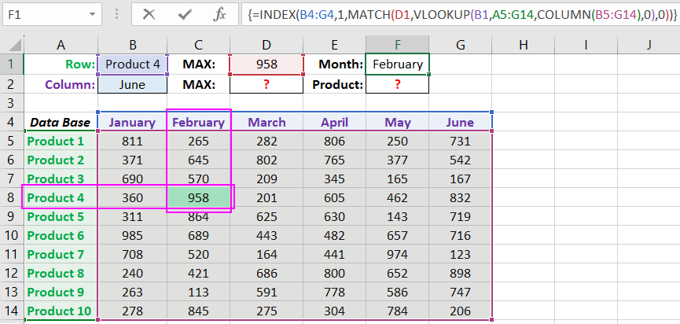The height and width of the screenshot is (324, 680).
Task: Select row 14 header
Action: pos(11,311)
